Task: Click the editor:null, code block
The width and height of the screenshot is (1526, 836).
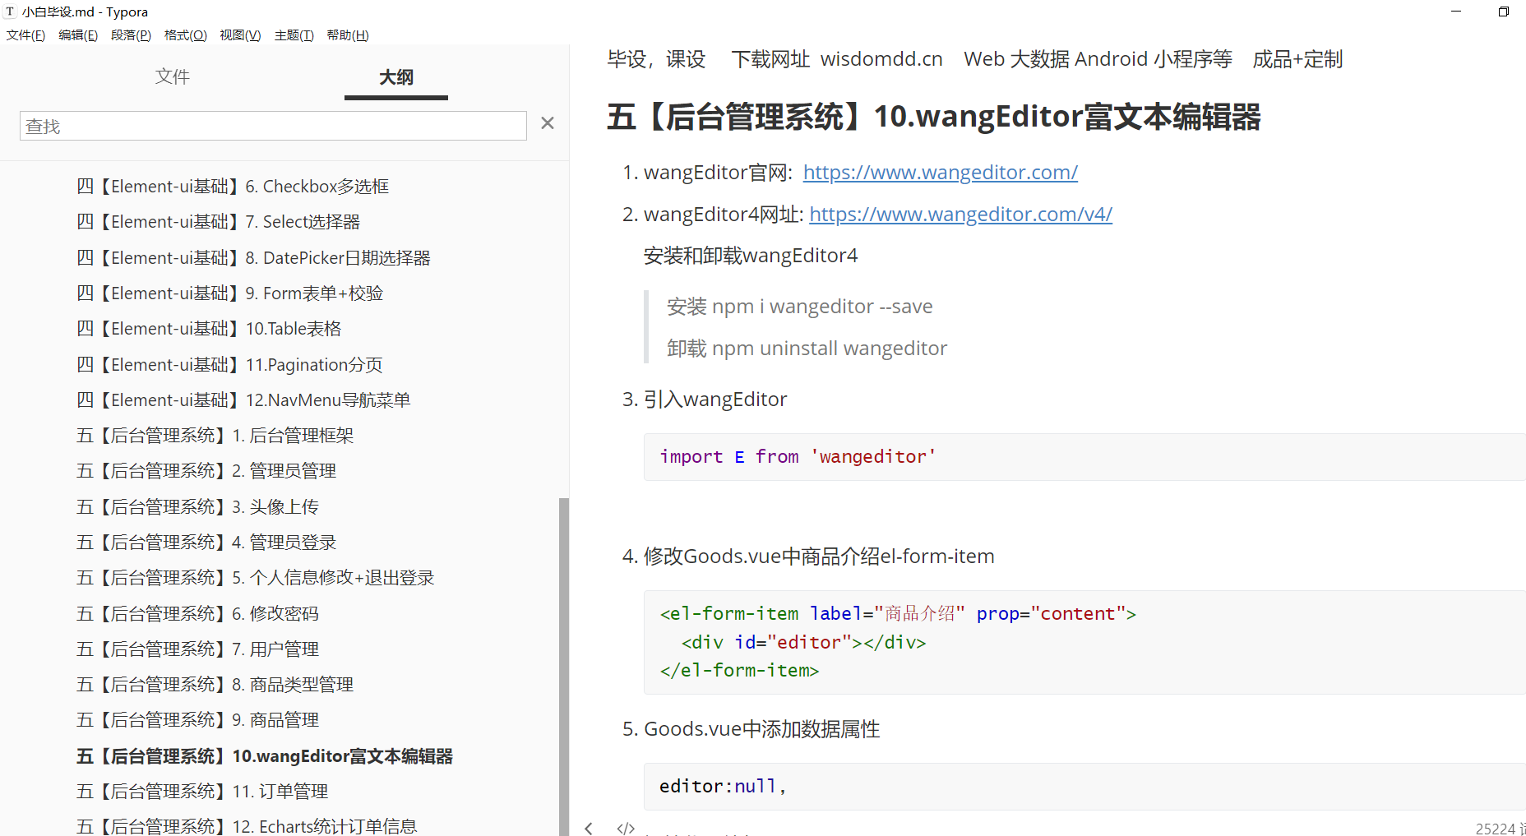Action: 1084,787
